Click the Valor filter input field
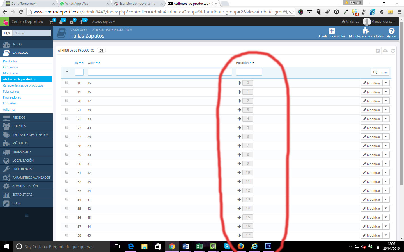The image size is (404, 252). [160, 72]
